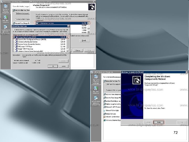Image resolution: width=189 pixels, height=142 pixels.
Task: Click the Networking Services component icon in wizard list
Action: point(39,23)
